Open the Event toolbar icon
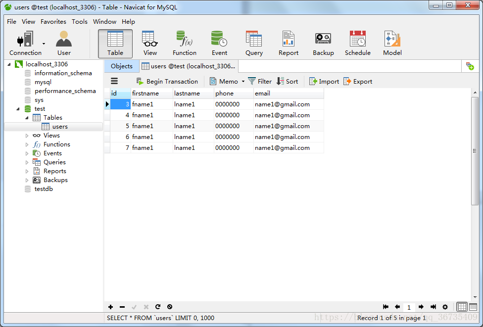Image resolution: width=483 pixels, height=327 pixels. pos(219,44)
